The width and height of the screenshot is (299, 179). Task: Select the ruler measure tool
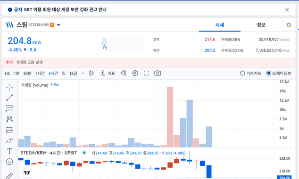tap(9, 176)
